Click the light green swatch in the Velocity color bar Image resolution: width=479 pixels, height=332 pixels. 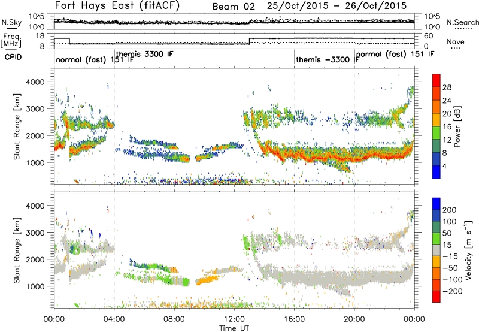(436, 239)
